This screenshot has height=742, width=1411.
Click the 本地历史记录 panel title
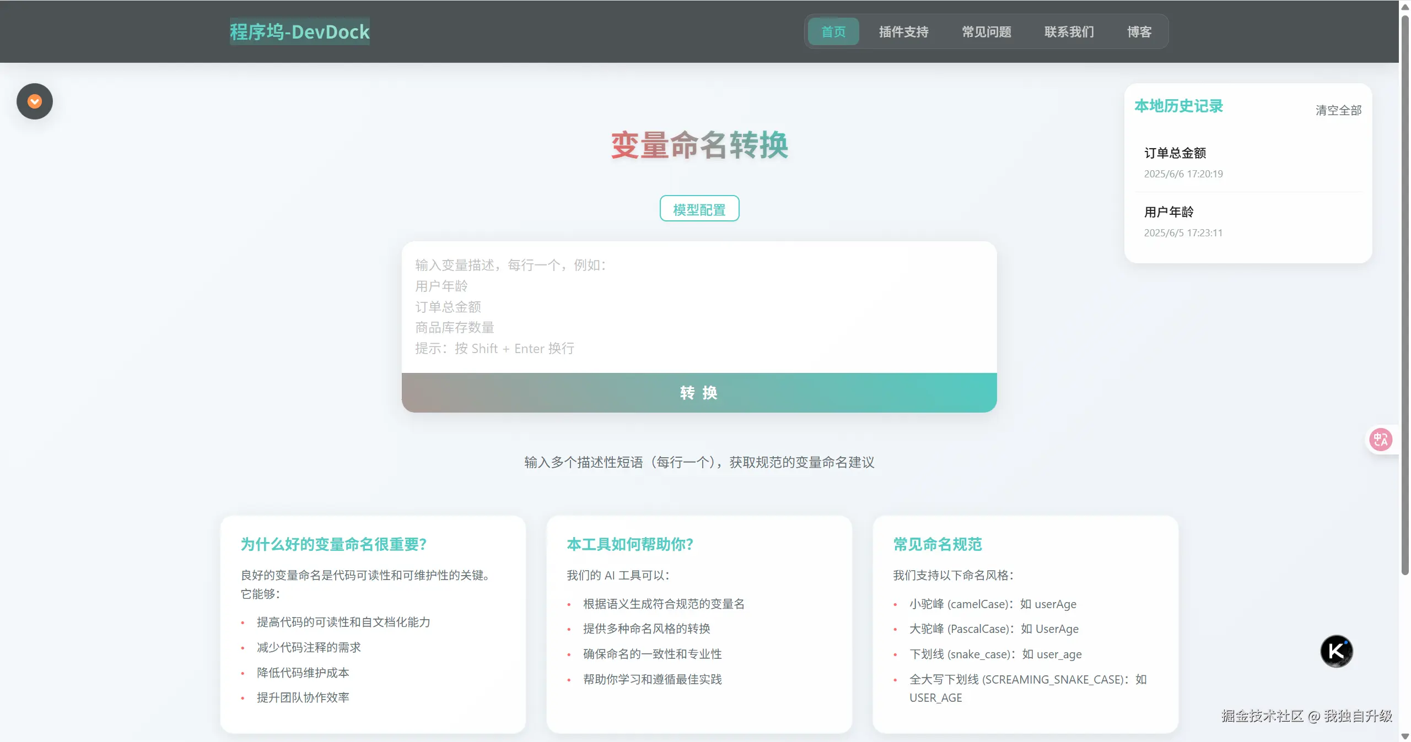click(1178, 106)
